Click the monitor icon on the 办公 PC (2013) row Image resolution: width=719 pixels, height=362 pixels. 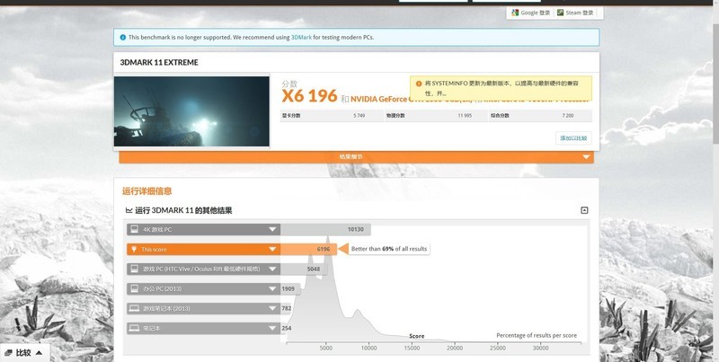point(134,288)
